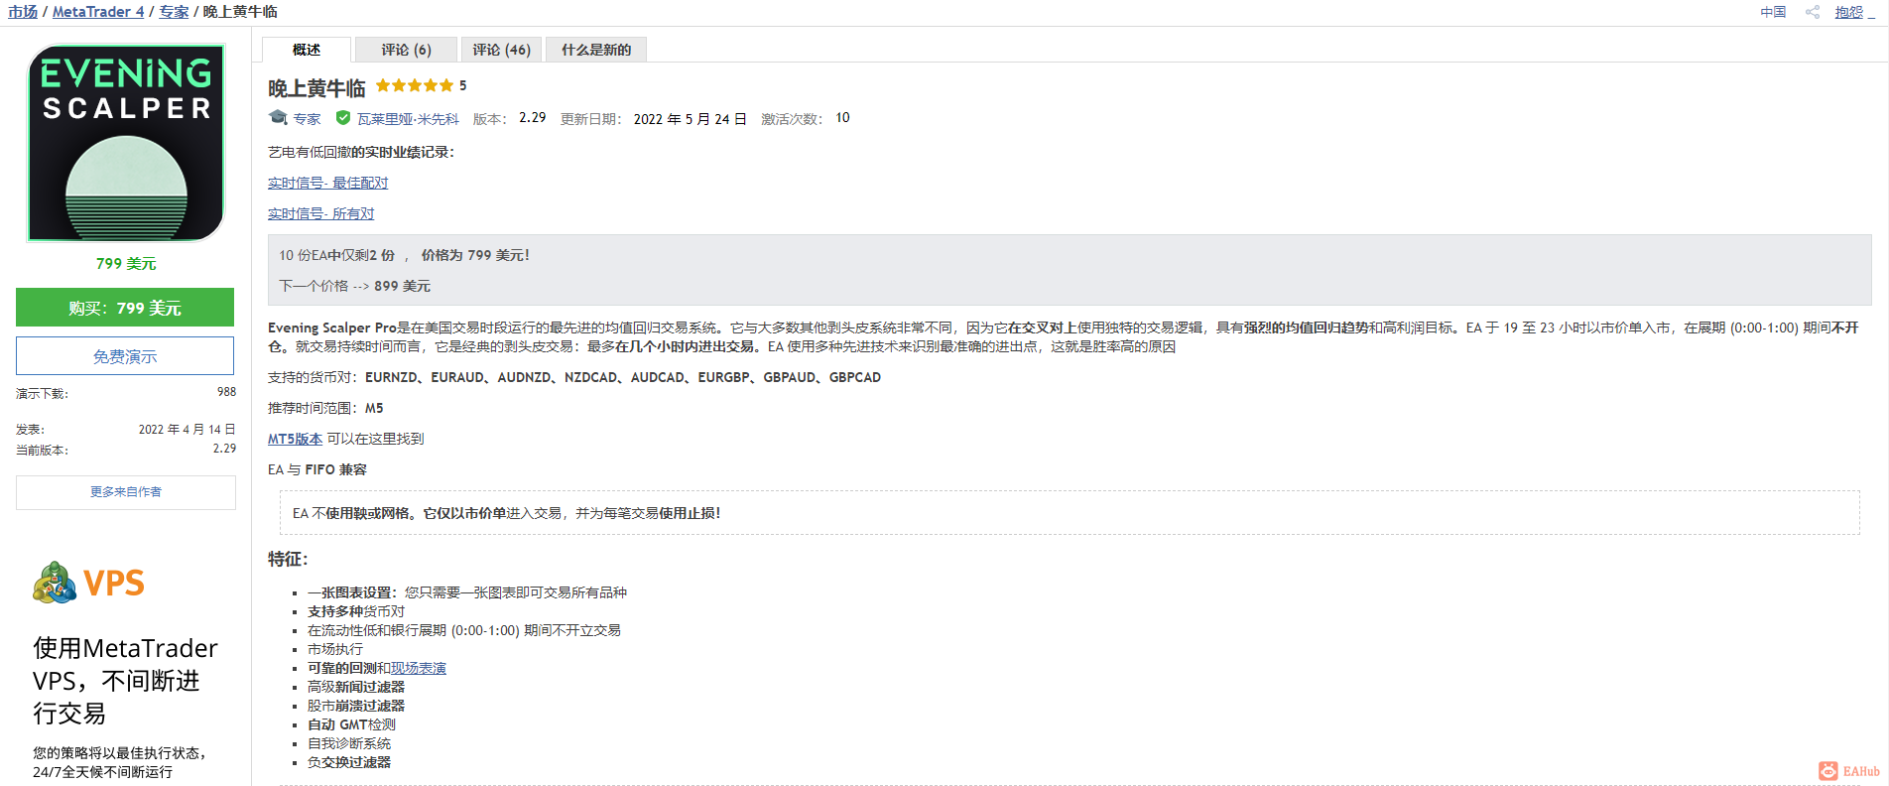Click the 高级新闻过滤器 feature item

point(356,687)
